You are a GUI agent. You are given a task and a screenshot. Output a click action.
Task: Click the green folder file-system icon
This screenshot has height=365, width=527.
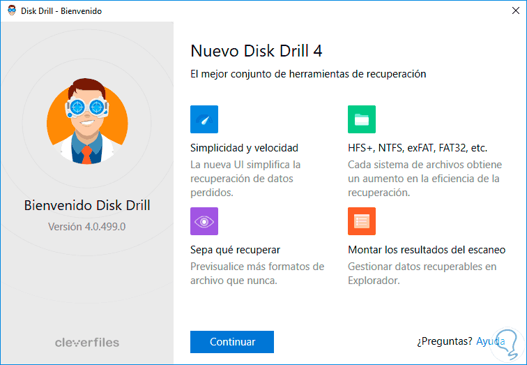pyautogui.click(x=362, y=119)
